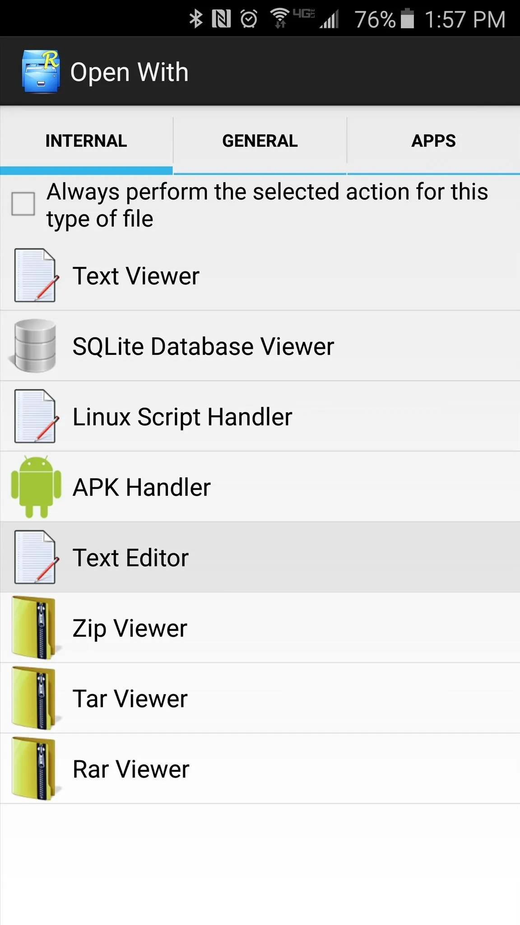The width and height of the screenshot is (520, 925).
Task: Click the Text Editor notepad icon
Action: [x=36, y=557]
